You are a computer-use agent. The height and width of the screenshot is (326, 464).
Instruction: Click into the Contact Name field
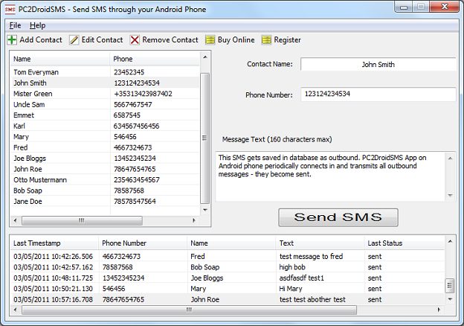pos(378,64)
